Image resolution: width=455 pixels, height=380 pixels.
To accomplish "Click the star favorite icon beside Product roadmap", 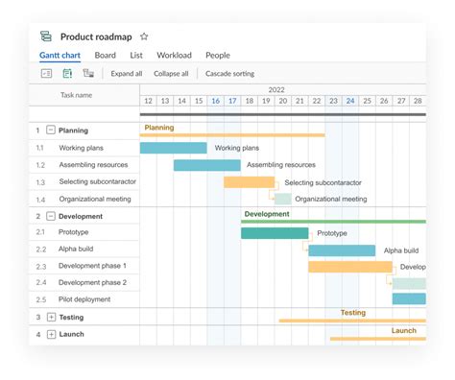I will pyautogui.click(x=144, y=36).
